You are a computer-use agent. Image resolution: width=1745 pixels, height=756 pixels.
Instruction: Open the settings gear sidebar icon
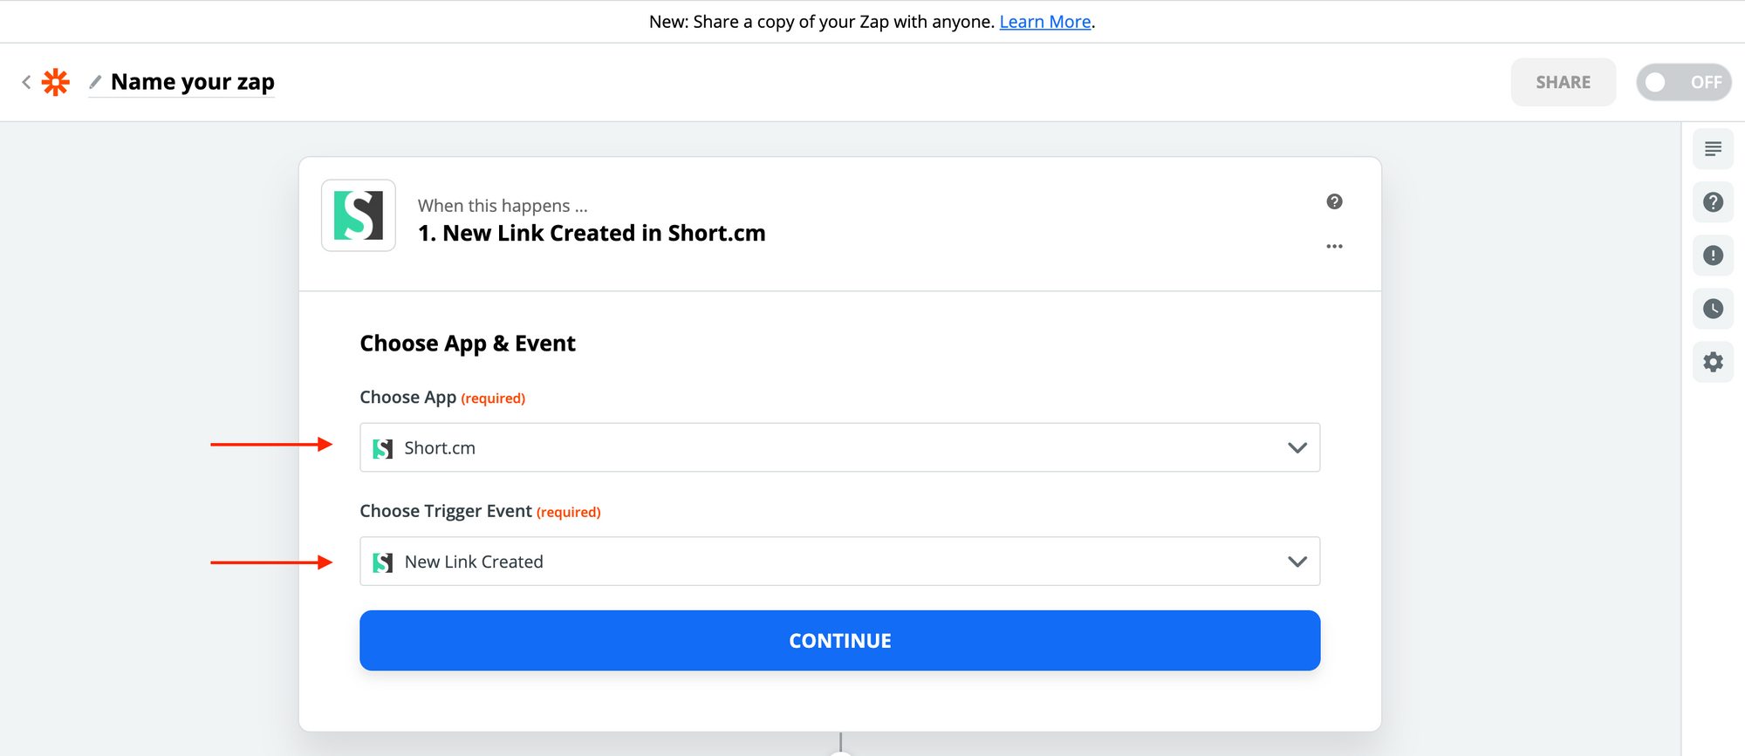[x=1713, y=362]
